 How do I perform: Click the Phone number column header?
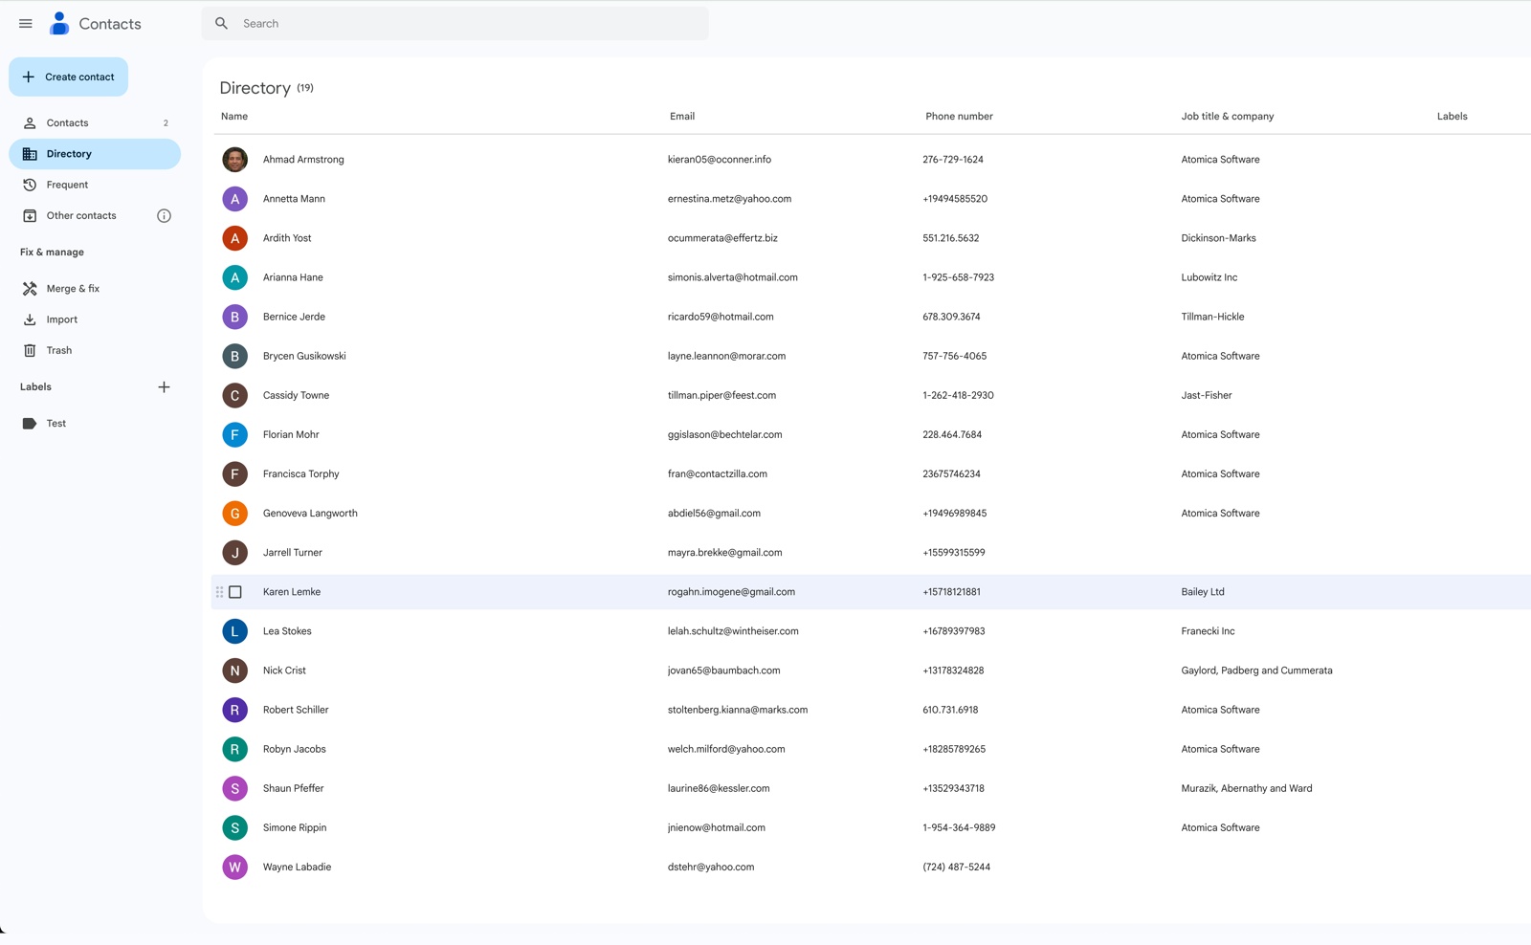click(x=959, y=117)
